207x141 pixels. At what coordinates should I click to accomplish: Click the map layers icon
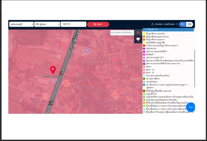click(138, 32)
